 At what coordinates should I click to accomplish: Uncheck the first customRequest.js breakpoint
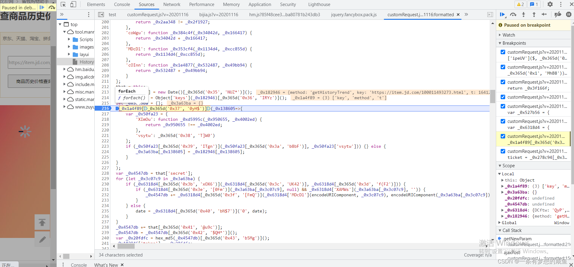pos(503,52)
